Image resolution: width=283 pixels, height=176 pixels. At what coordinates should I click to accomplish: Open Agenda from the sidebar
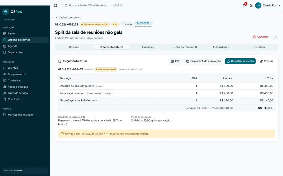click(25, 46)
